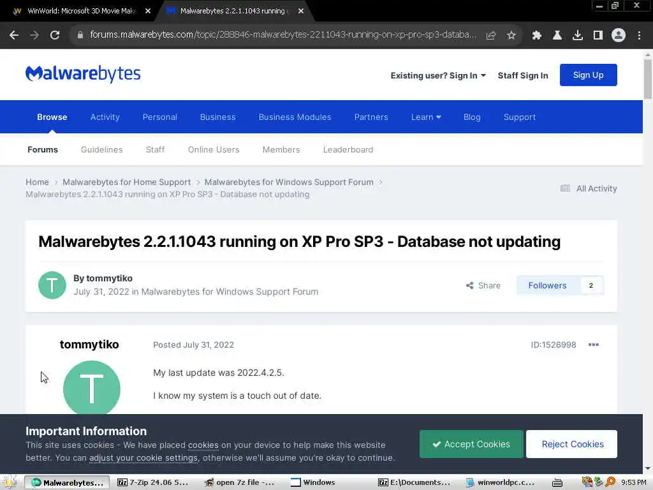Open the cookies link in banner
Viewport: 653px width, 490px height.
203,445
